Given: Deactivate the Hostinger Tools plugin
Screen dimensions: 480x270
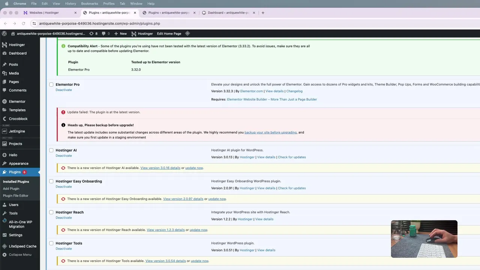Looking at the screenshot, I should point(64,249).
